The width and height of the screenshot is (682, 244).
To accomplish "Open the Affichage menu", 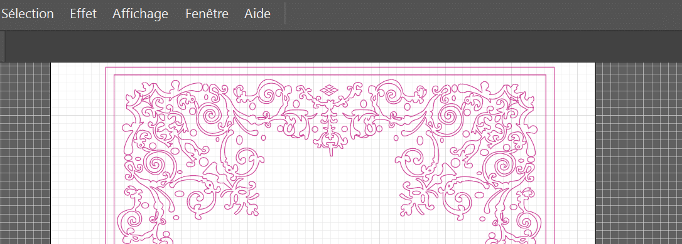I will pyautogui.click(x=140, y=14).
